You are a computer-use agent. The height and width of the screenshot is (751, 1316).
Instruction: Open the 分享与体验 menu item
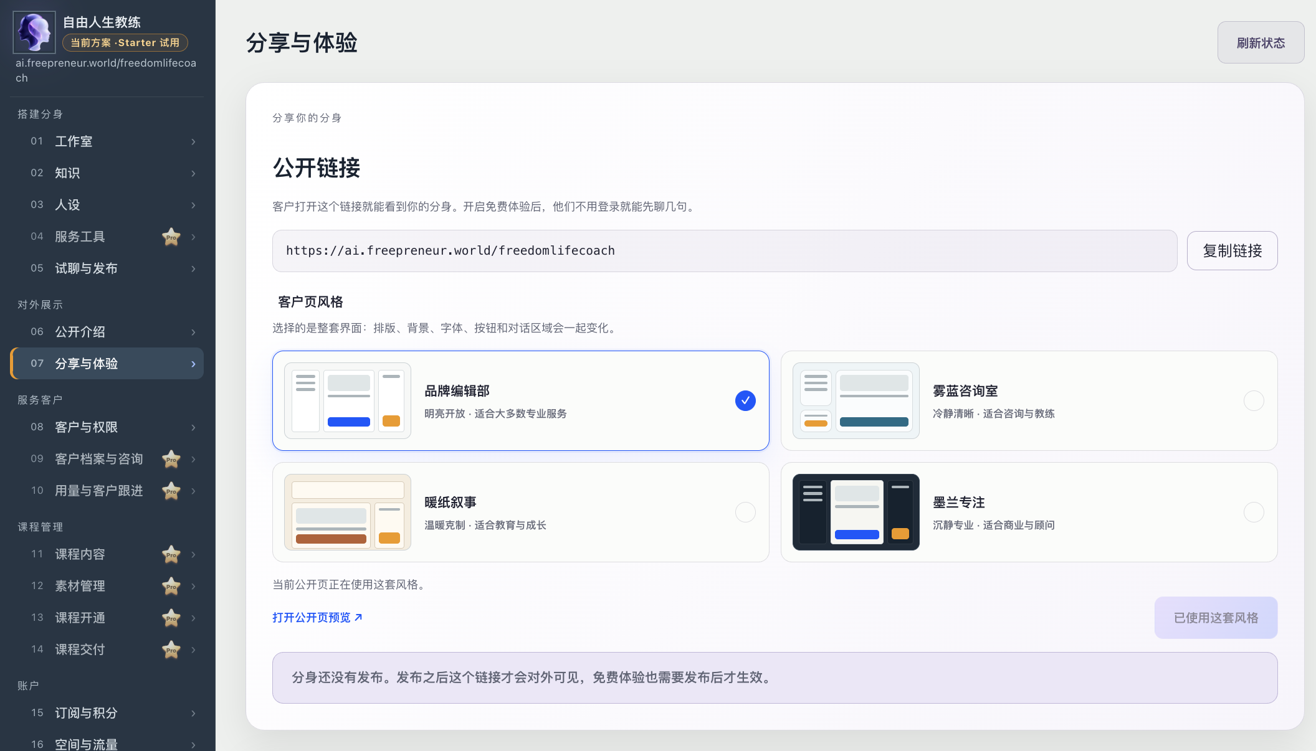107,364
